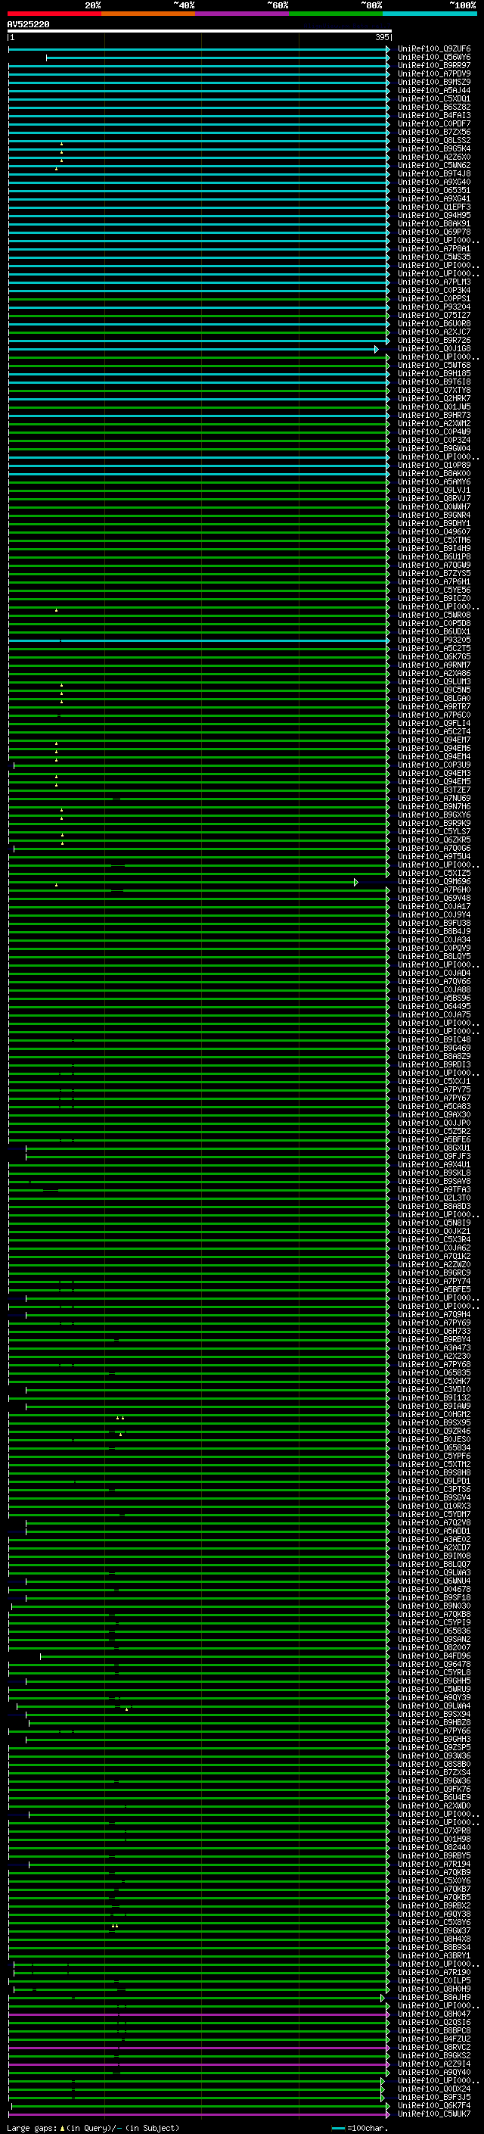
Task: Open hit UniRef100_A2Z6X0
Action: 433,157
